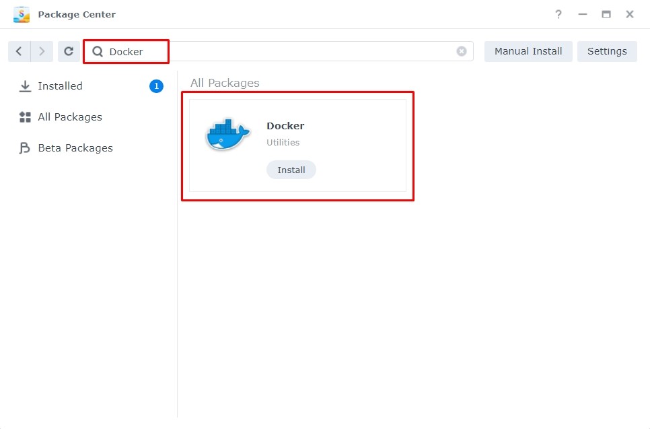Clear the Docker search text

[462, 51]
